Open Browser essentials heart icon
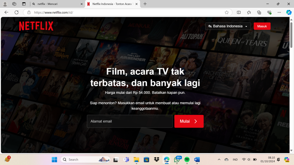Image resolution: width=294 pixels, height=165 pixels. pos(269,12)
